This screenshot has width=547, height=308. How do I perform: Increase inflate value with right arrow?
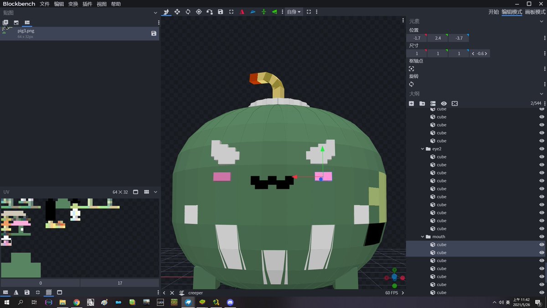tap(486, 53)
